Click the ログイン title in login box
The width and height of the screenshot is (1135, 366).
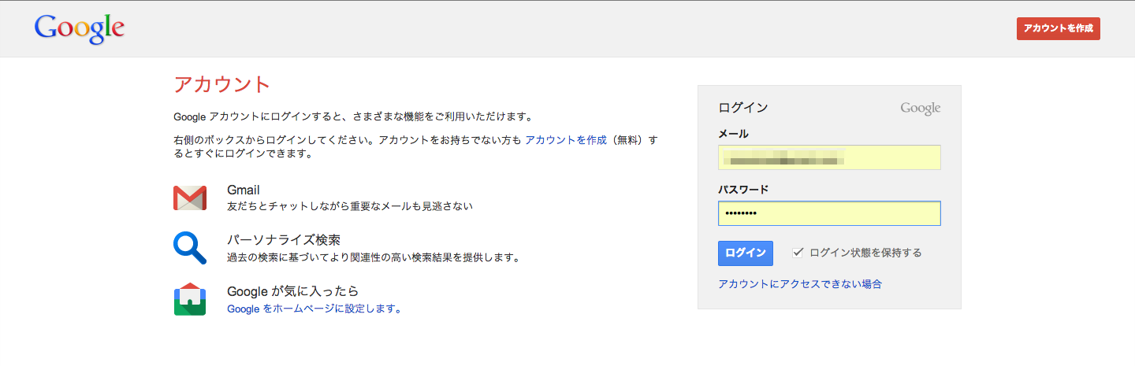pos(743,108)
